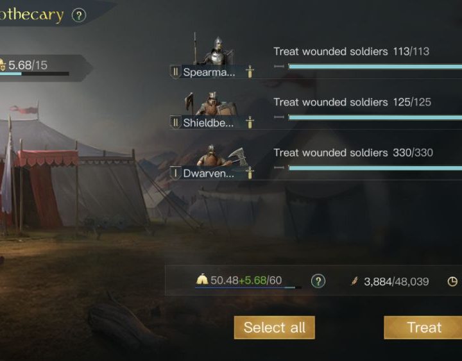
Task: Open the capacity help icon near 50.48+5.68/60
Action: point(318,281)
